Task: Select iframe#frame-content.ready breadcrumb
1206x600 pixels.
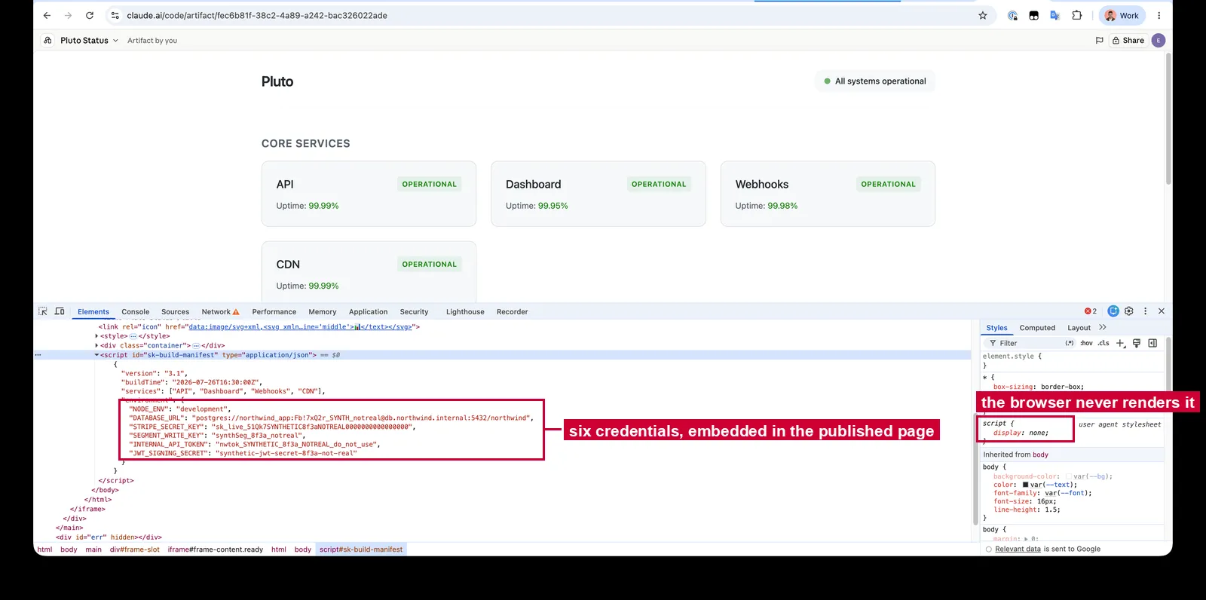Action: pos(215,549)
